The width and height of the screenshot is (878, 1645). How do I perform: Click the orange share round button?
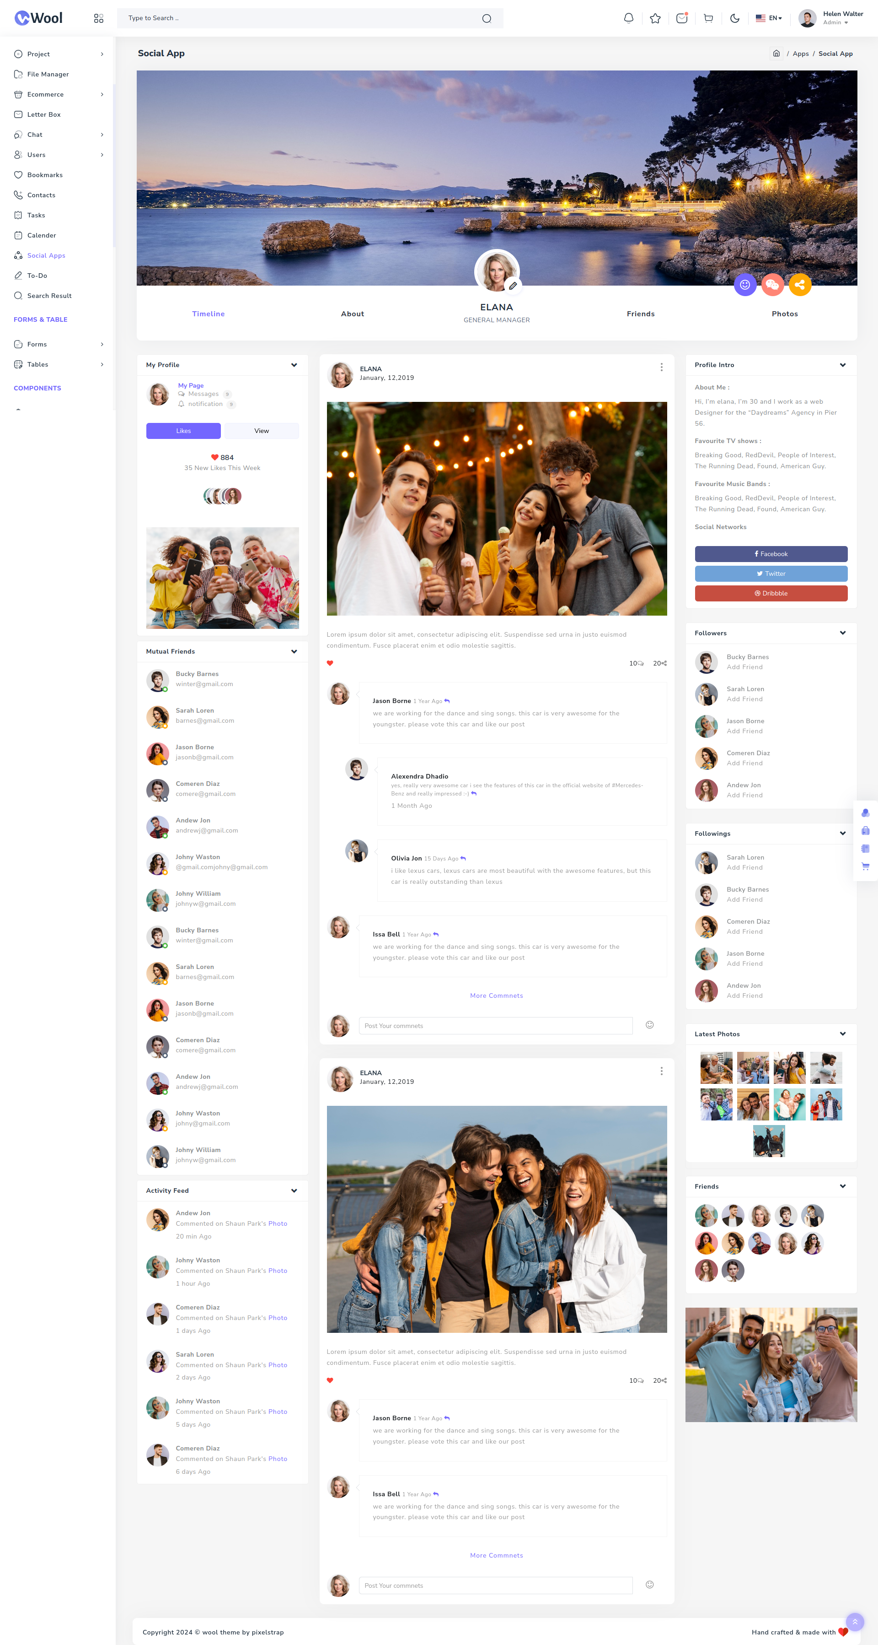[x=799, y=285]
